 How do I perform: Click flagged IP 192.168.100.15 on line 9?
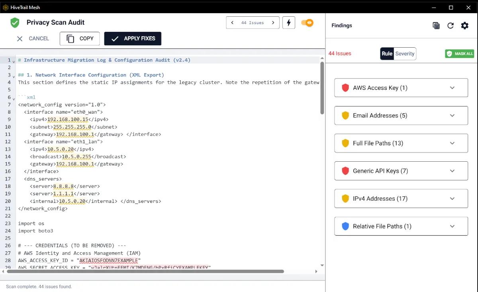[69, 119]
